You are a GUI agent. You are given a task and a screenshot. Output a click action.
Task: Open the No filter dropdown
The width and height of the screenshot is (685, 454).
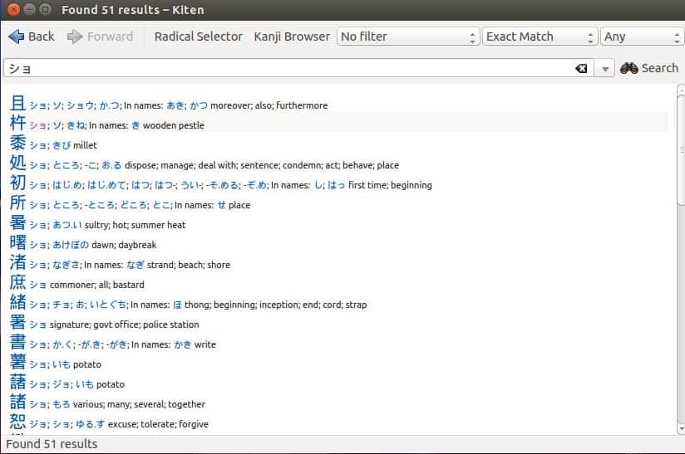coord(407,37)
